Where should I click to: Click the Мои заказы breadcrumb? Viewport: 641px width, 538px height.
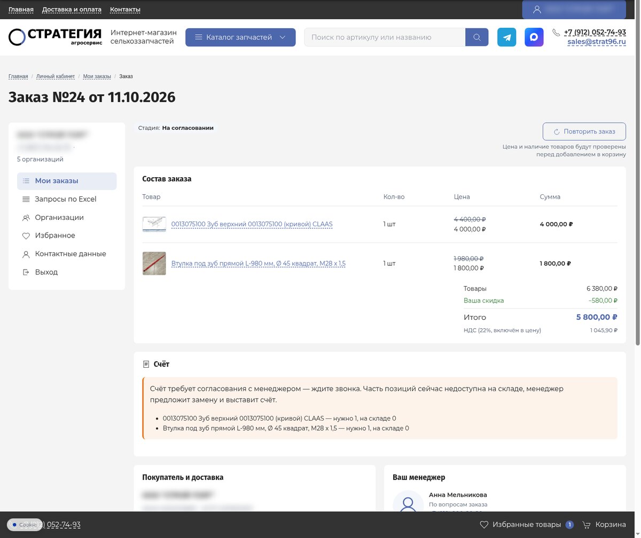click(x=97, y=76)
